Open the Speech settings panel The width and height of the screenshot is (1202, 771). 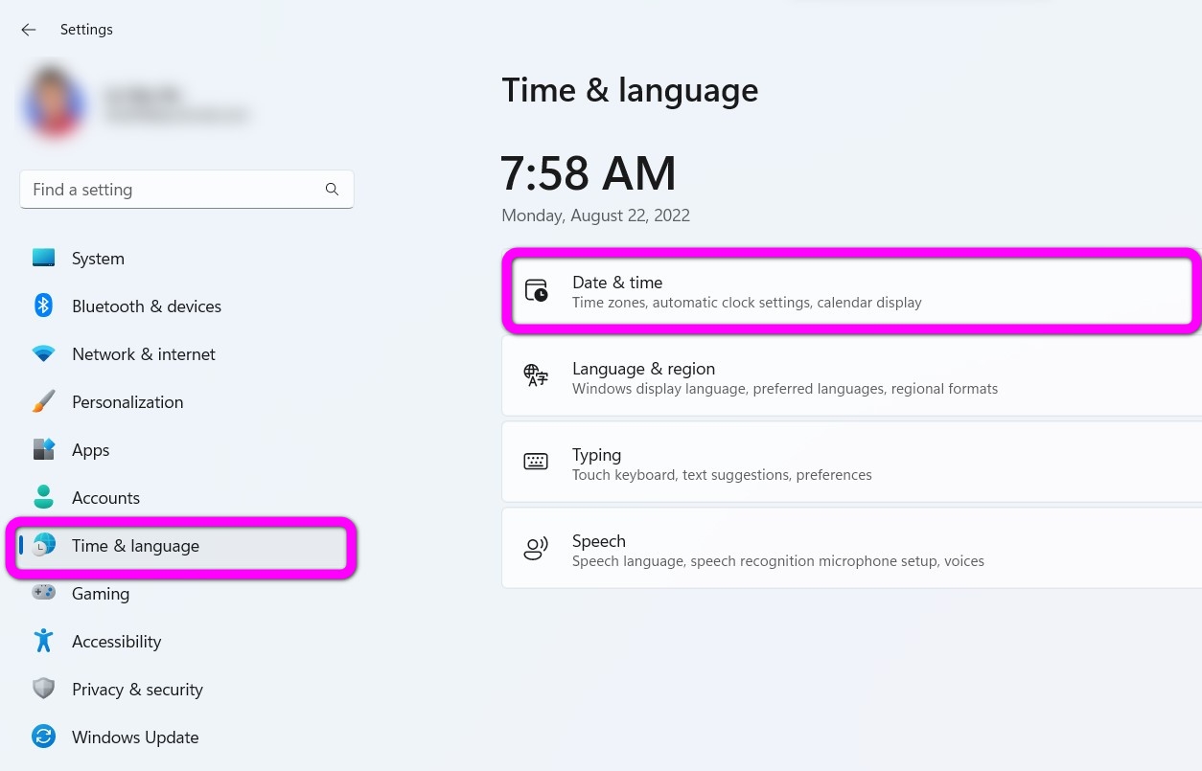point(851,550)
